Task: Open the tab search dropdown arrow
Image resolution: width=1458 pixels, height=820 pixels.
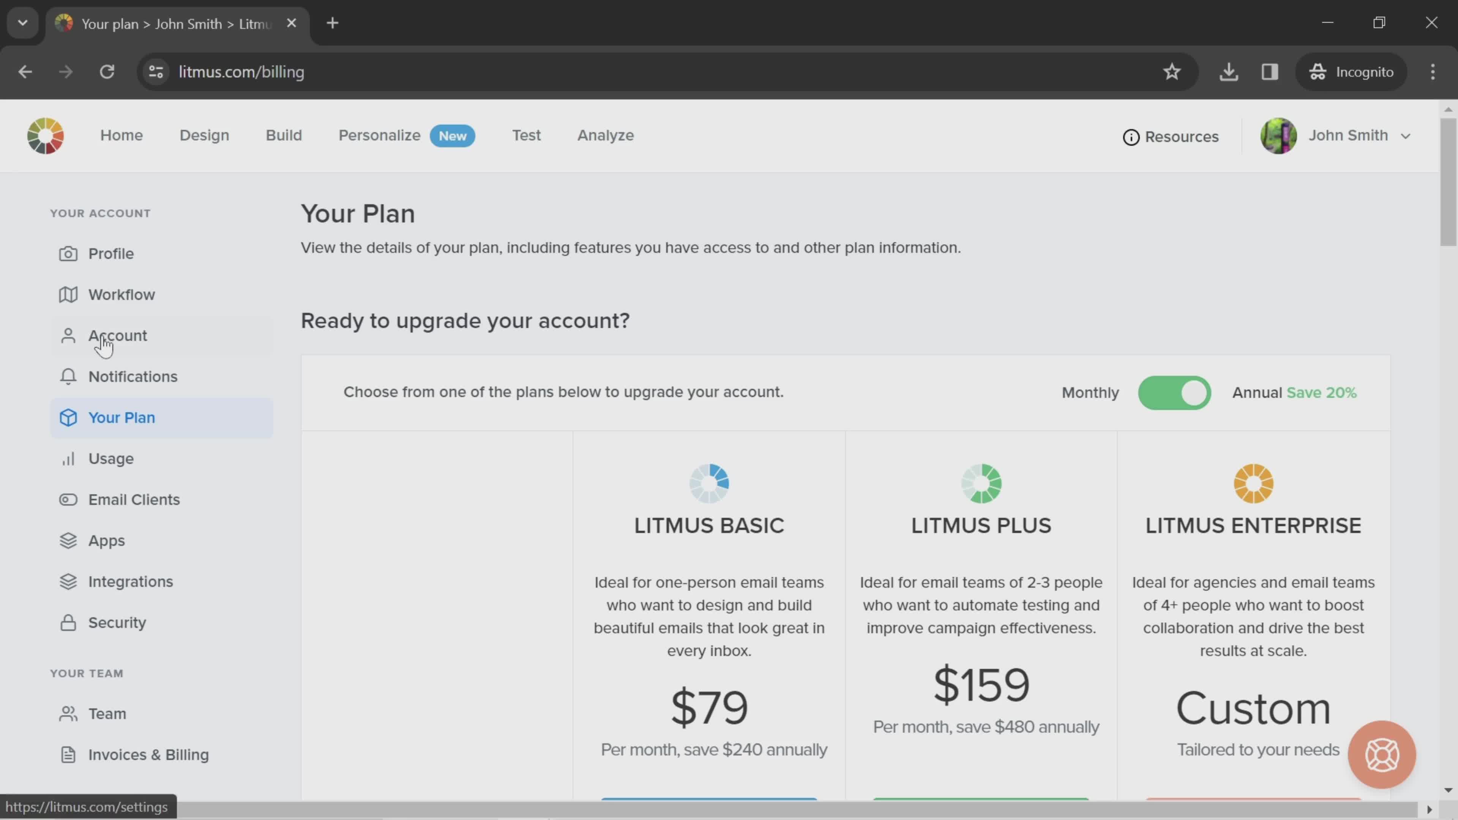Action: click(23, 23)
